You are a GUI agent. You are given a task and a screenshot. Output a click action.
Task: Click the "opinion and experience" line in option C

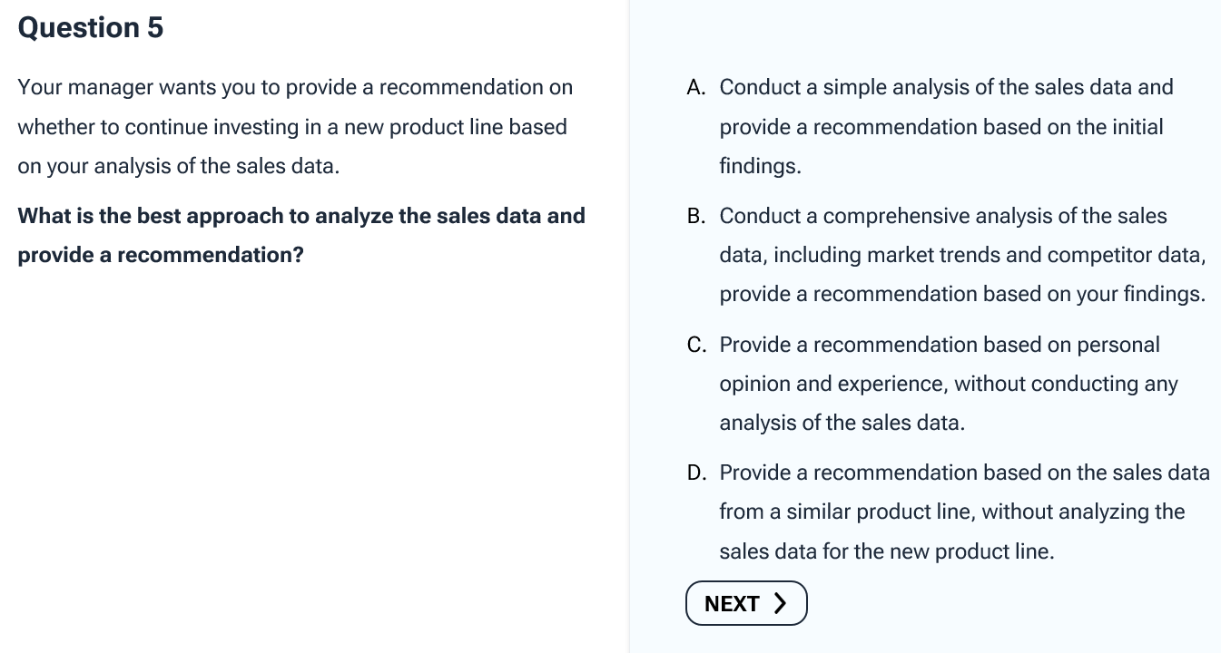point(949,384)
